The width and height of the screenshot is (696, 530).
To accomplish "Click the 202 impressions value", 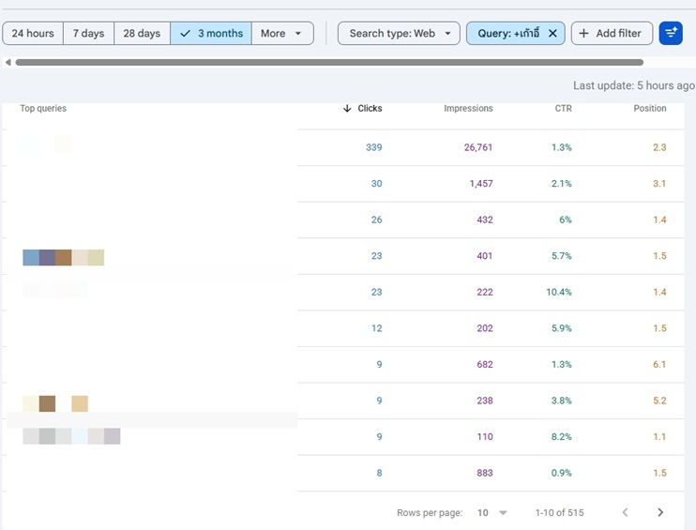I will point(485,328).
